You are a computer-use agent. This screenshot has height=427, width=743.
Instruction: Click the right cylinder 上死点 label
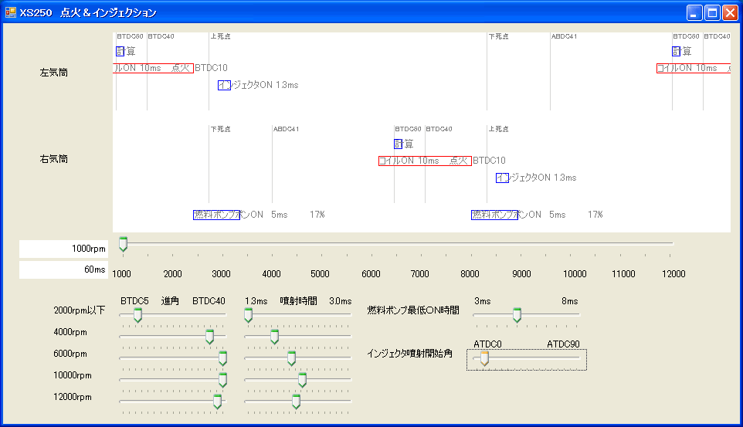click(498, 129)
